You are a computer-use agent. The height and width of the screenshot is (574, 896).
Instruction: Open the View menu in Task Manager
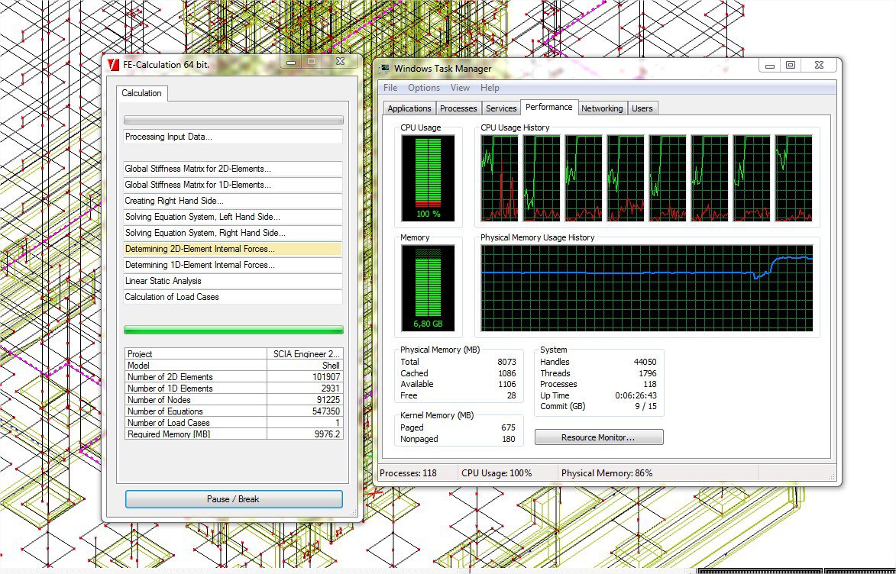460,88
